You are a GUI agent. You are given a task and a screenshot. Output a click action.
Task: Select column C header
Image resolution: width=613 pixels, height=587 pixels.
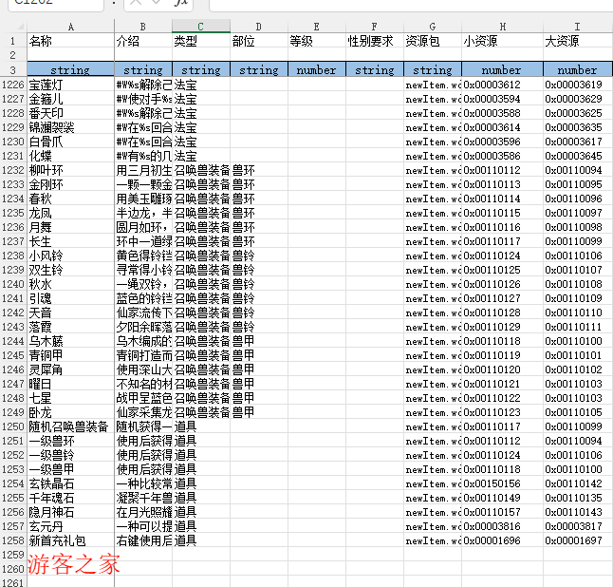pyautogui.click(x=200, y=26)
